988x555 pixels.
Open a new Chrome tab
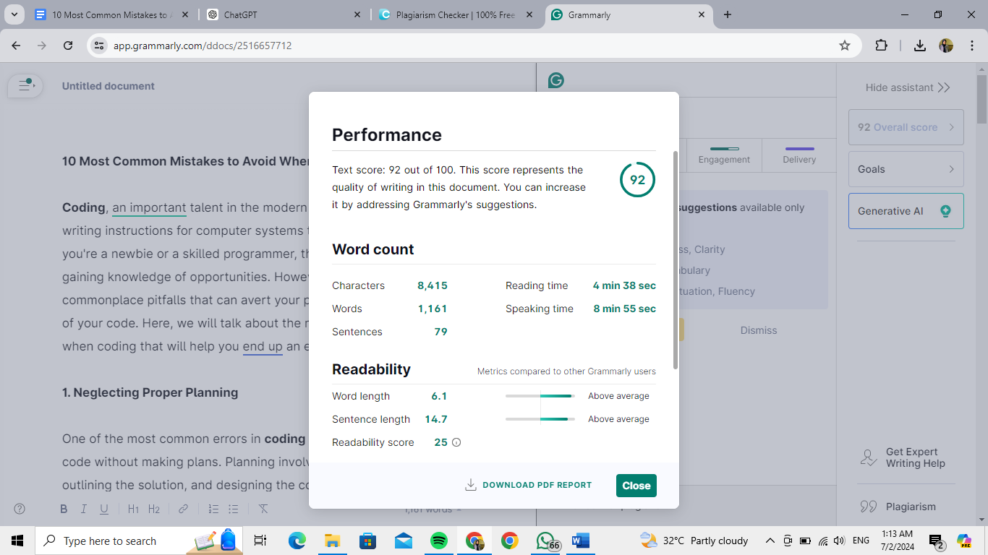point(728,14)
